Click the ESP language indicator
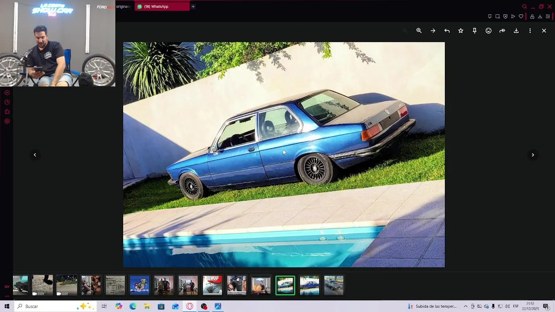The image size is (555, 312). point(516,306)
